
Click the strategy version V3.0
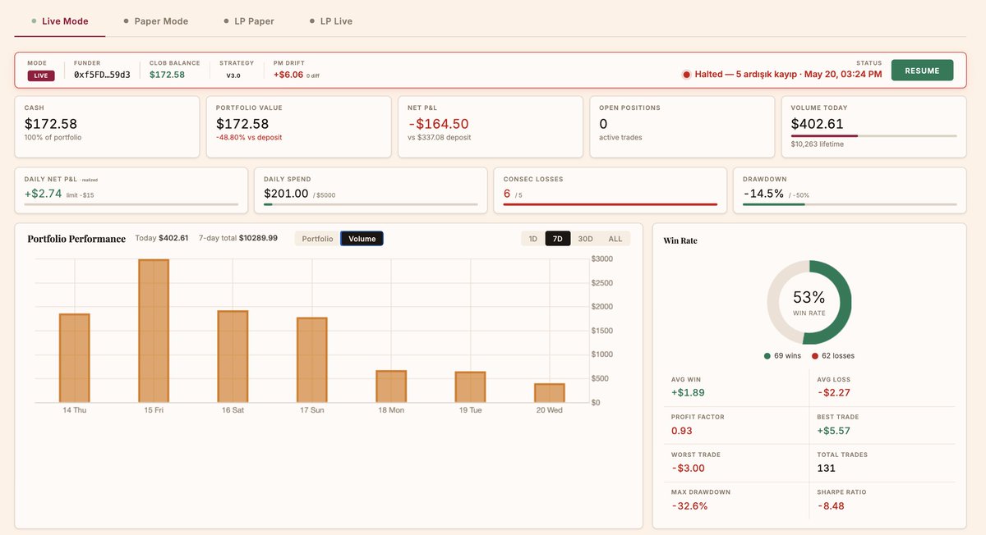click(234, 75)
